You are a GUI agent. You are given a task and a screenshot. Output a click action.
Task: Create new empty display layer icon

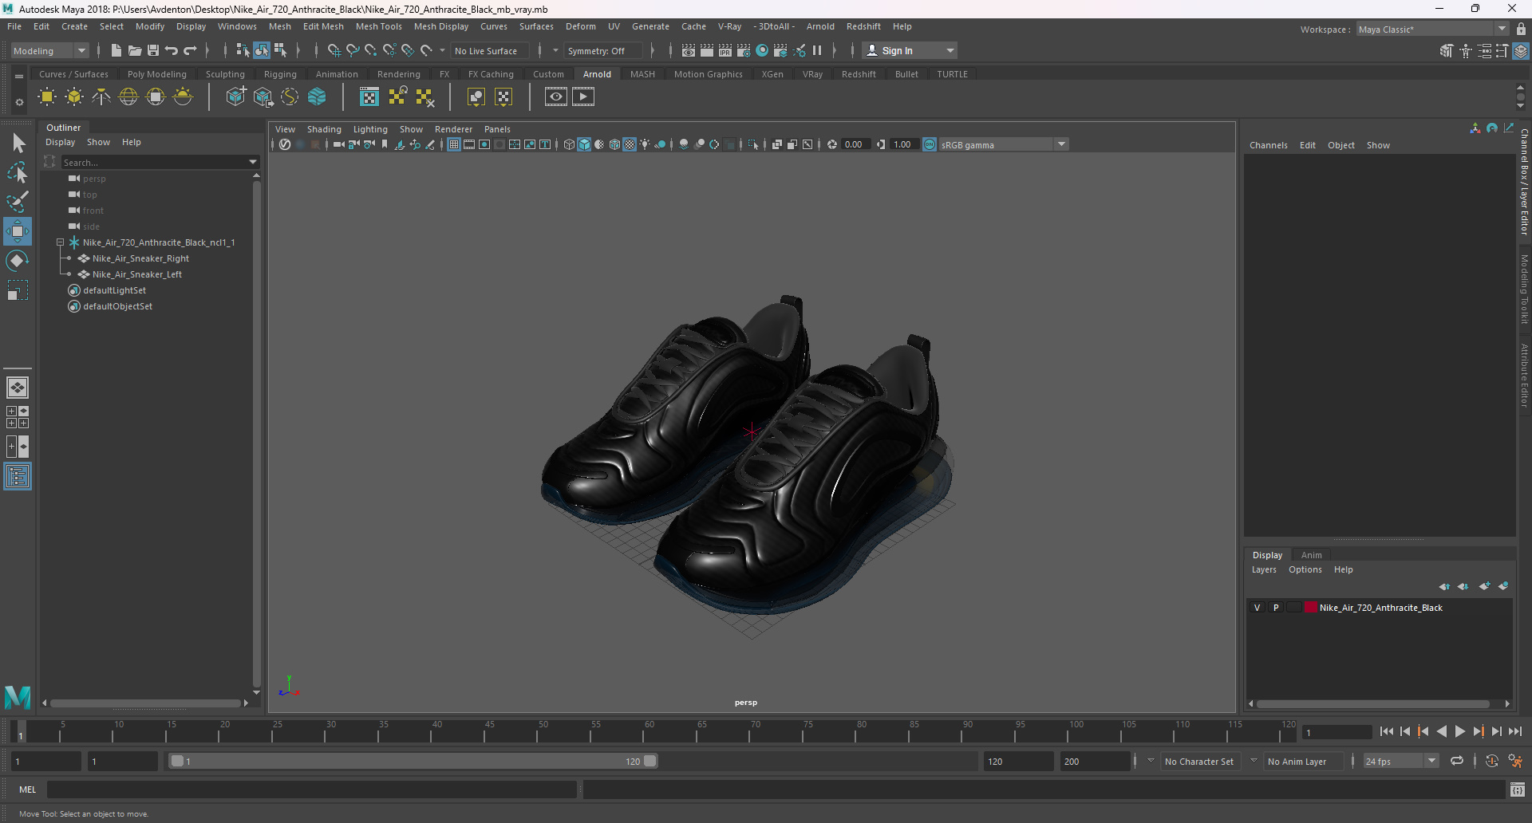click(1484, 586)
